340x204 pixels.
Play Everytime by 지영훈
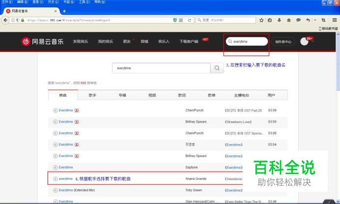[56, 145]
